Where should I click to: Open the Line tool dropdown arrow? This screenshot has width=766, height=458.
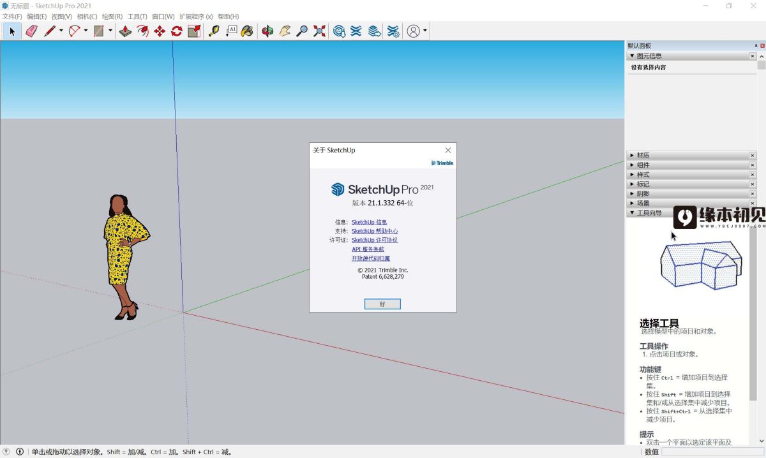tap(61, 31)
